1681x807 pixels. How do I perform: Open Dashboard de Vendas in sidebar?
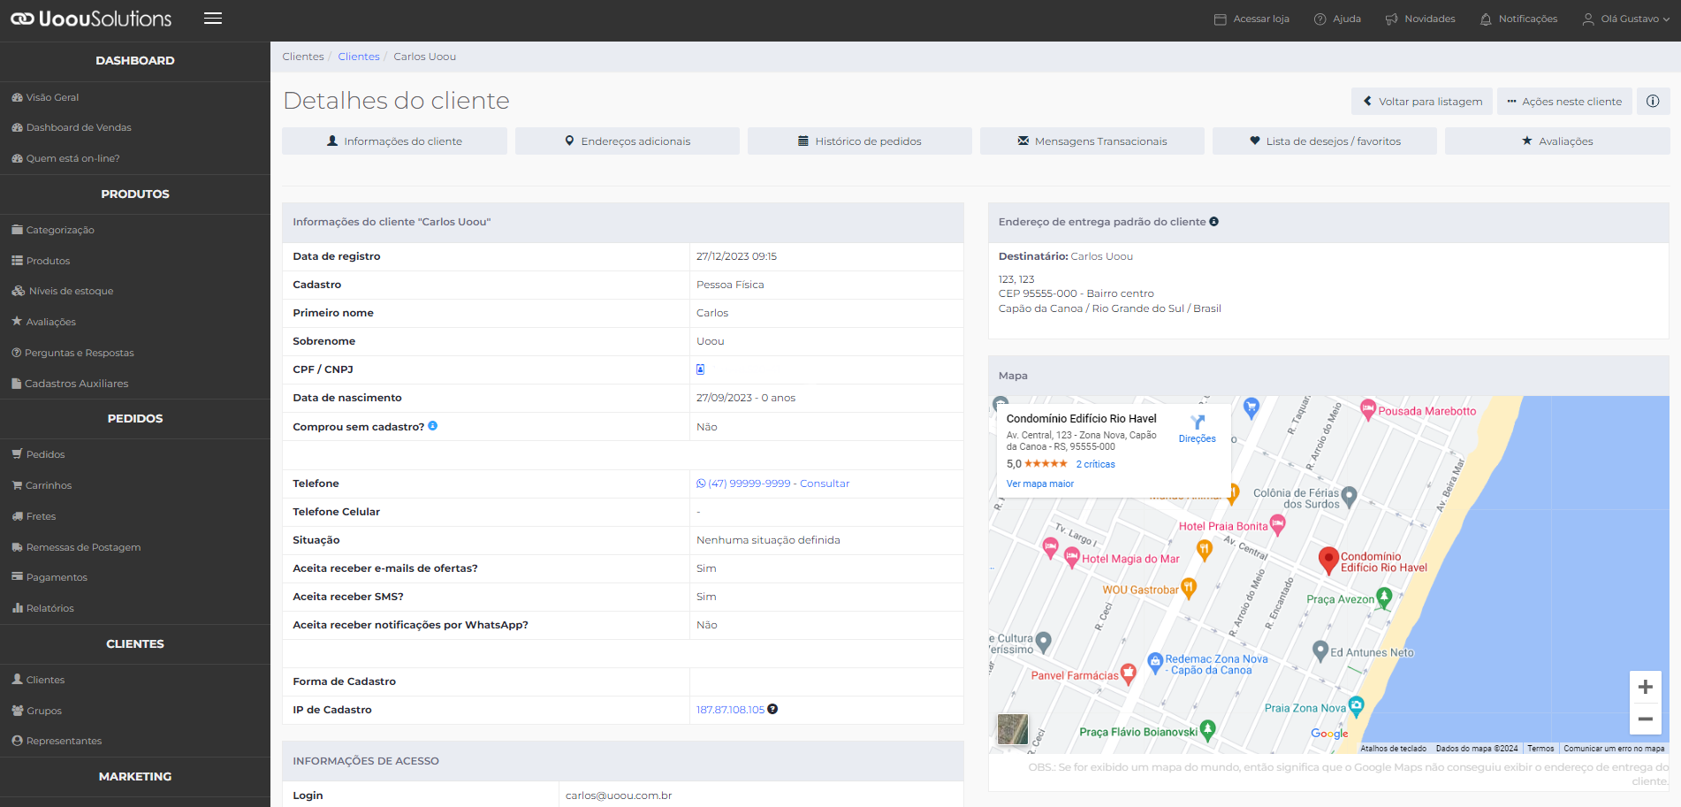(x=71, y=127)
